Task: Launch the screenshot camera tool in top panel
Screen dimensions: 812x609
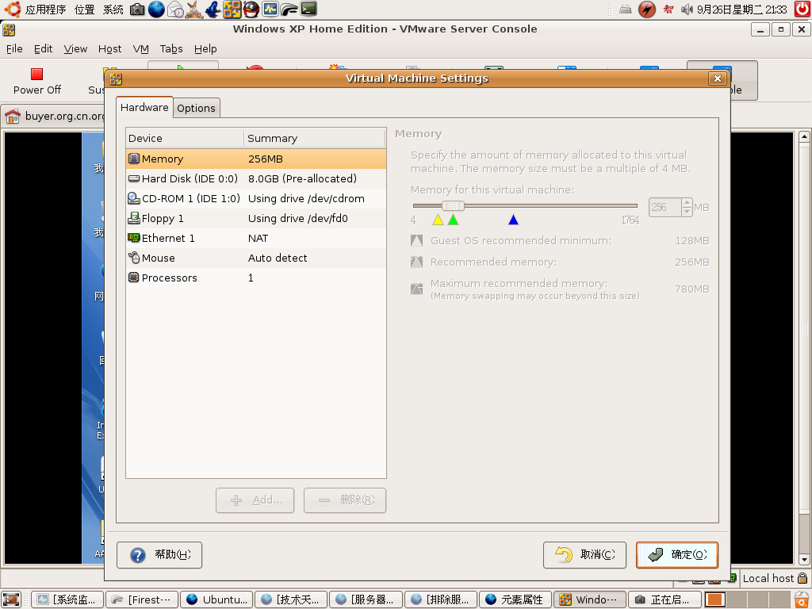Action: pos(137,9)
